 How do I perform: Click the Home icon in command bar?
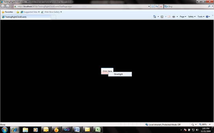[x=154, y=17]
